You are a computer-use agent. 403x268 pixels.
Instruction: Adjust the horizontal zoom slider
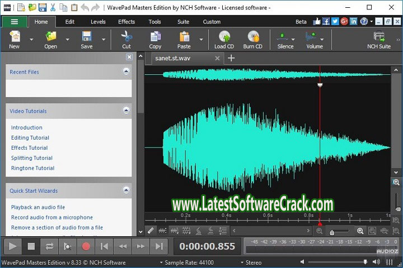tap(332, 232)
